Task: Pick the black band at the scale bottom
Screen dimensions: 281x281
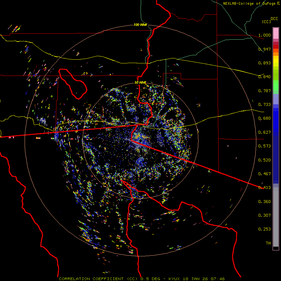Action: point(276,248)
